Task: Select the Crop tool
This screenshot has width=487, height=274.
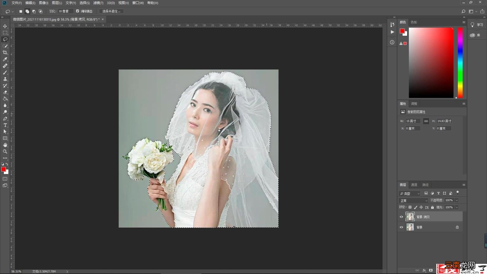Action: click(x=5, y=53)
